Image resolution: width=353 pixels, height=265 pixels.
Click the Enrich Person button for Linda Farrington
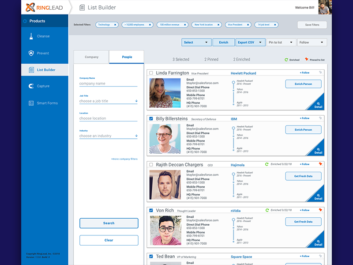303,84
